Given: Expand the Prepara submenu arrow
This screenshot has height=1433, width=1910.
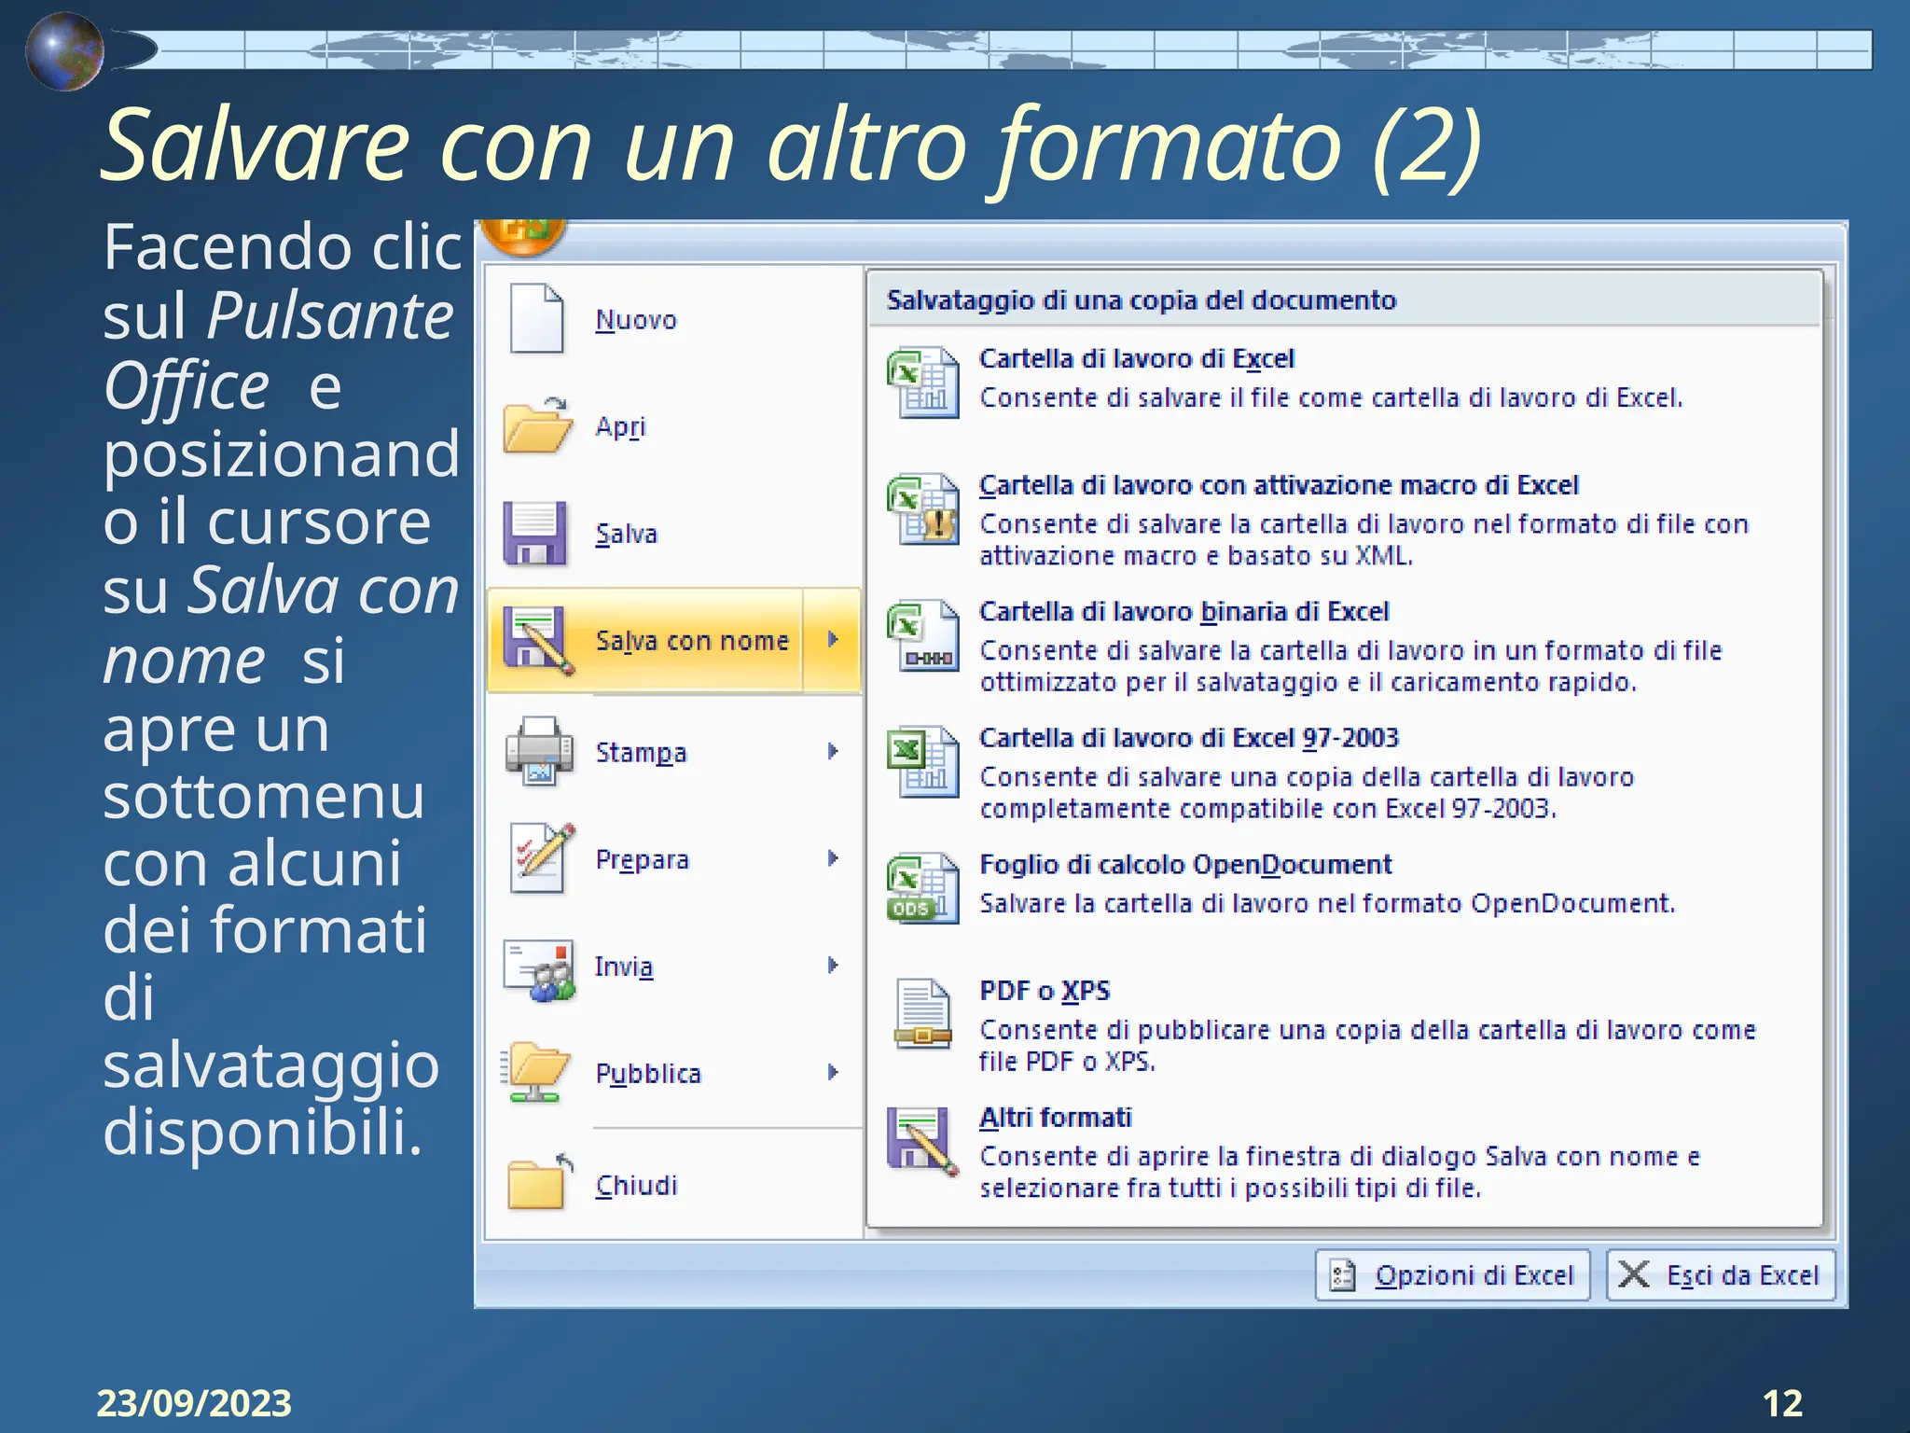Looking at the screenshot, I should click(833, 858).
